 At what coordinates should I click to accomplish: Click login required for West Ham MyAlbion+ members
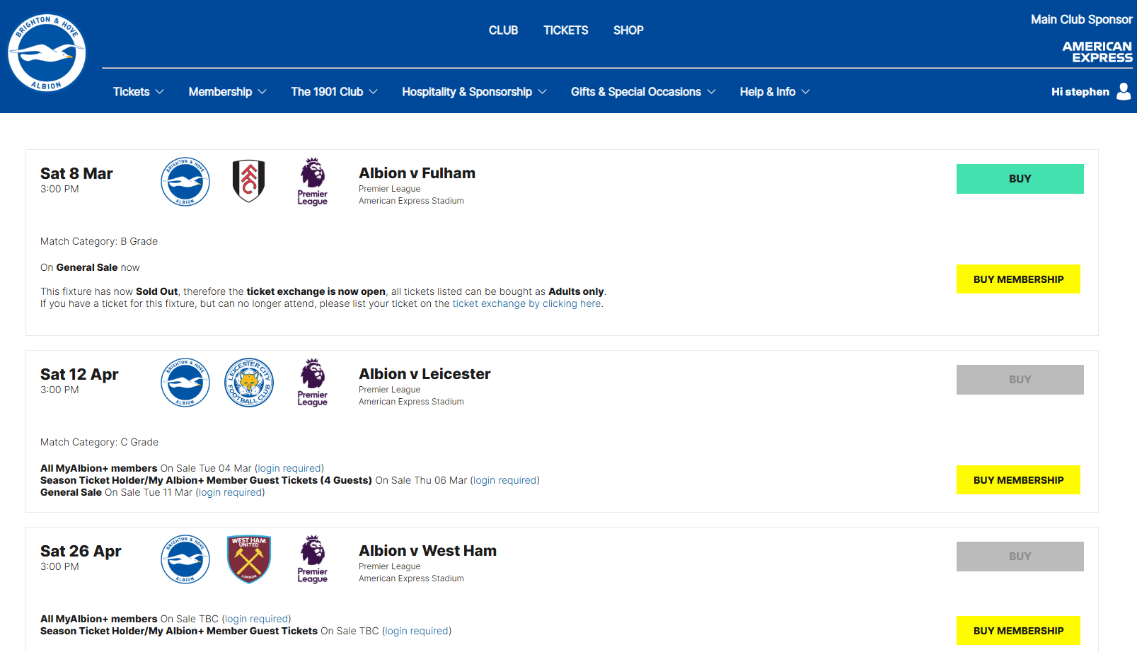256,619
